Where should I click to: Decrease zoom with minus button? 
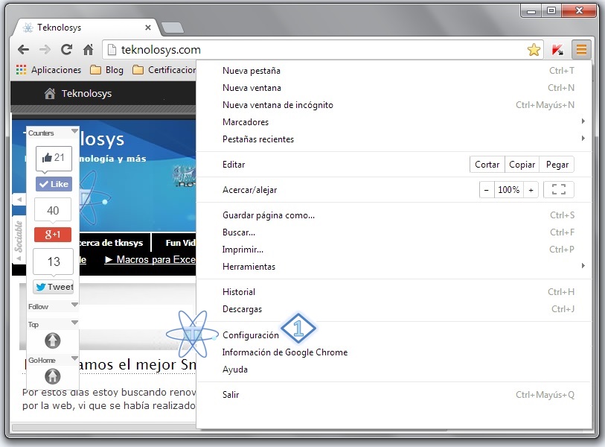click(x=486, y=190)
